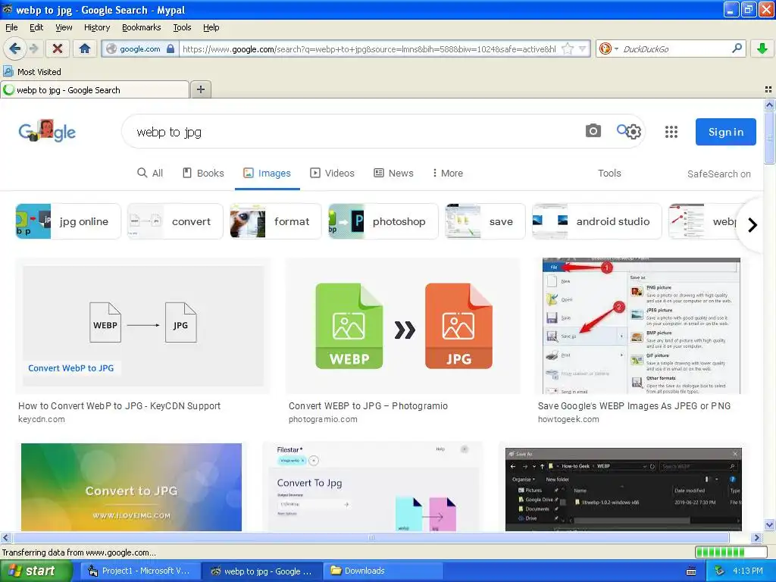Screen dimensions: 776x582
Task: Open the dark Save As dialog thumbnail
Action: pyautogui.click(x=624, y=489)
